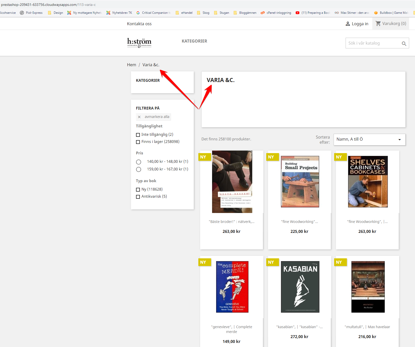
Task: Click the NY badge on Building Small Projects
Action: click(272, 157)
